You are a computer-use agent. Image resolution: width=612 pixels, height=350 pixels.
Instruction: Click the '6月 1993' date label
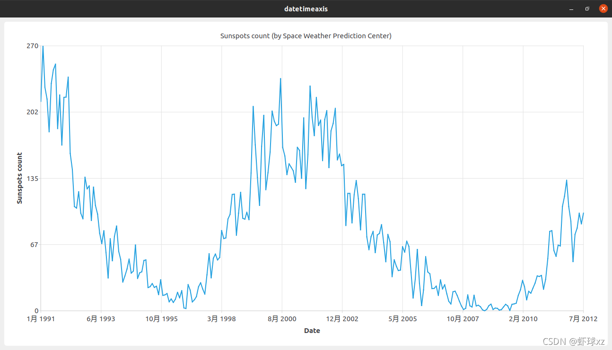pos(101,319)
